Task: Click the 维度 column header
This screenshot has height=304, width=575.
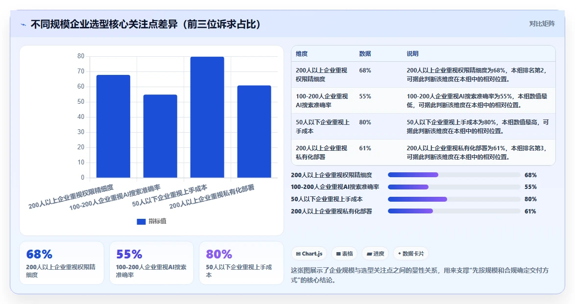Action: [x=302, y=53]
